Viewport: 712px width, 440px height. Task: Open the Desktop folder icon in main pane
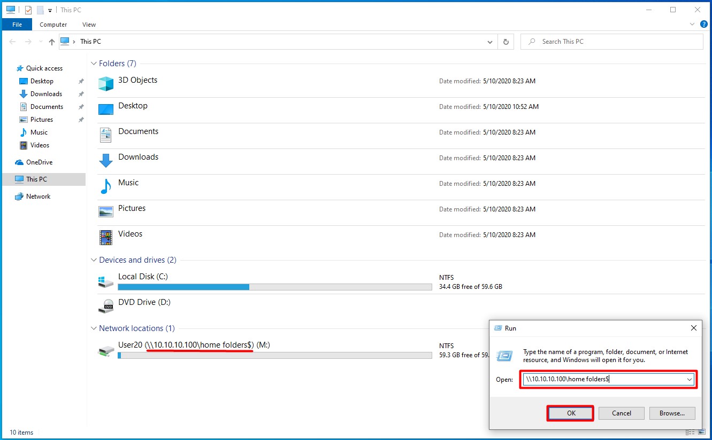pos(106,109)
